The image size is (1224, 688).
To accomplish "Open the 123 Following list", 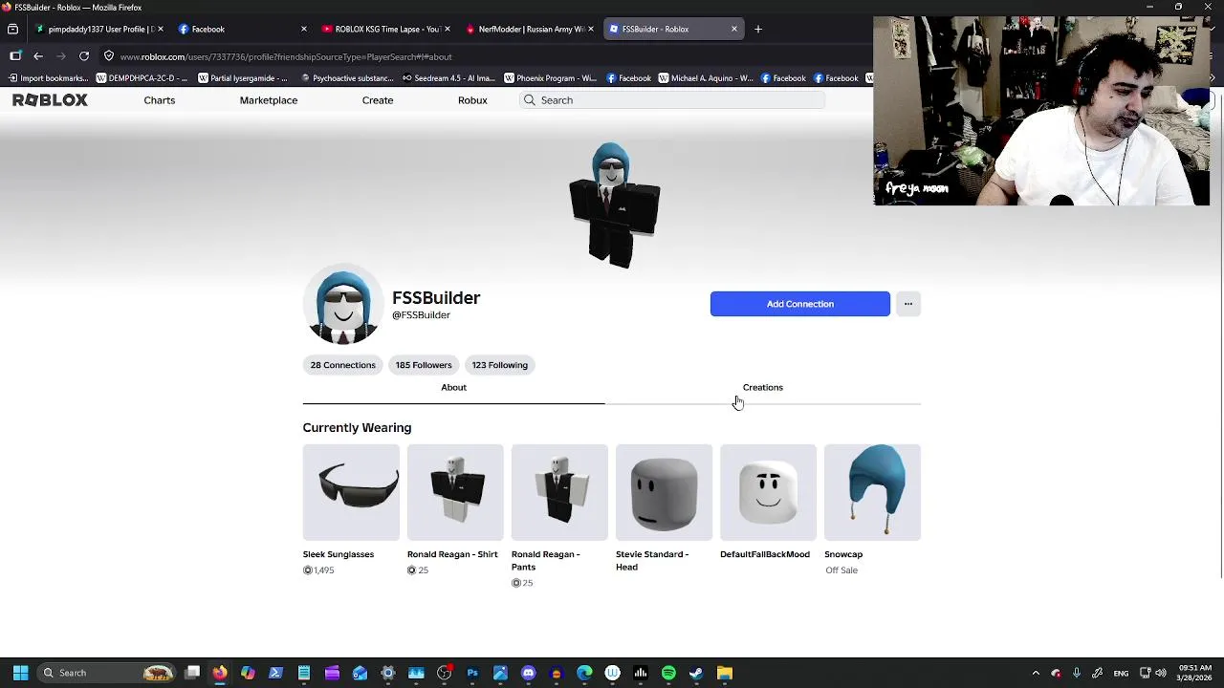I will point(499,365).
